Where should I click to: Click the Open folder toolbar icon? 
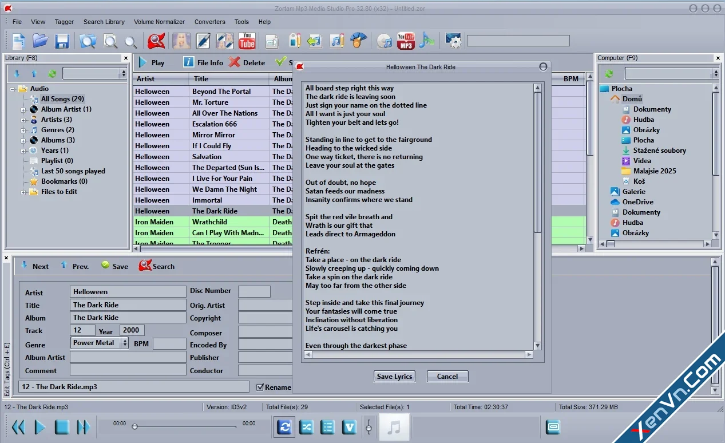coord(40,41)
